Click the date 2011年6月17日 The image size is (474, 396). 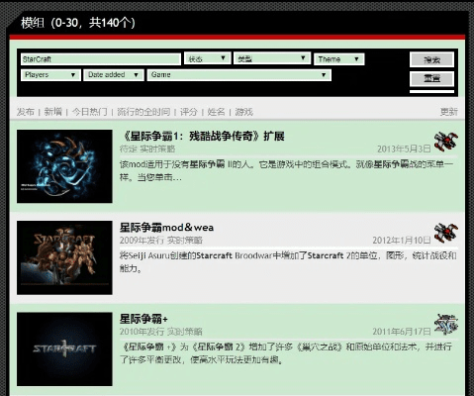click(x=402, y=332)
